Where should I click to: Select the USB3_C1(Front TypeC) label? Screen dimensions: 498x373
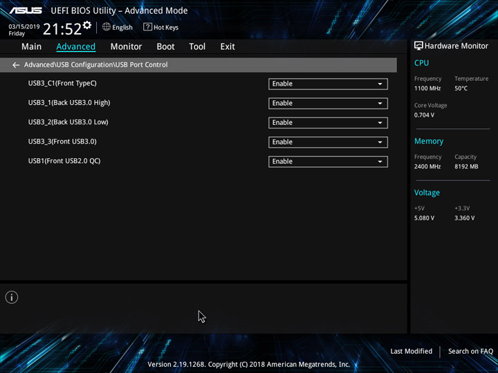point(62,84)
